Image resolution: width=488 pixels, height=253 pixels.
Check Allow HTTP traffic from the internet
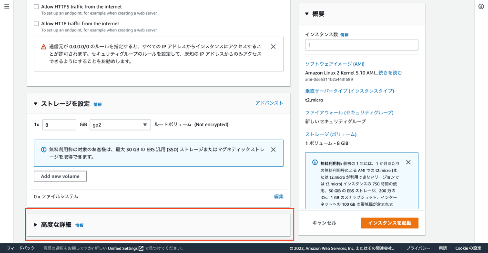pyautogui.click(x=37, y=23)
